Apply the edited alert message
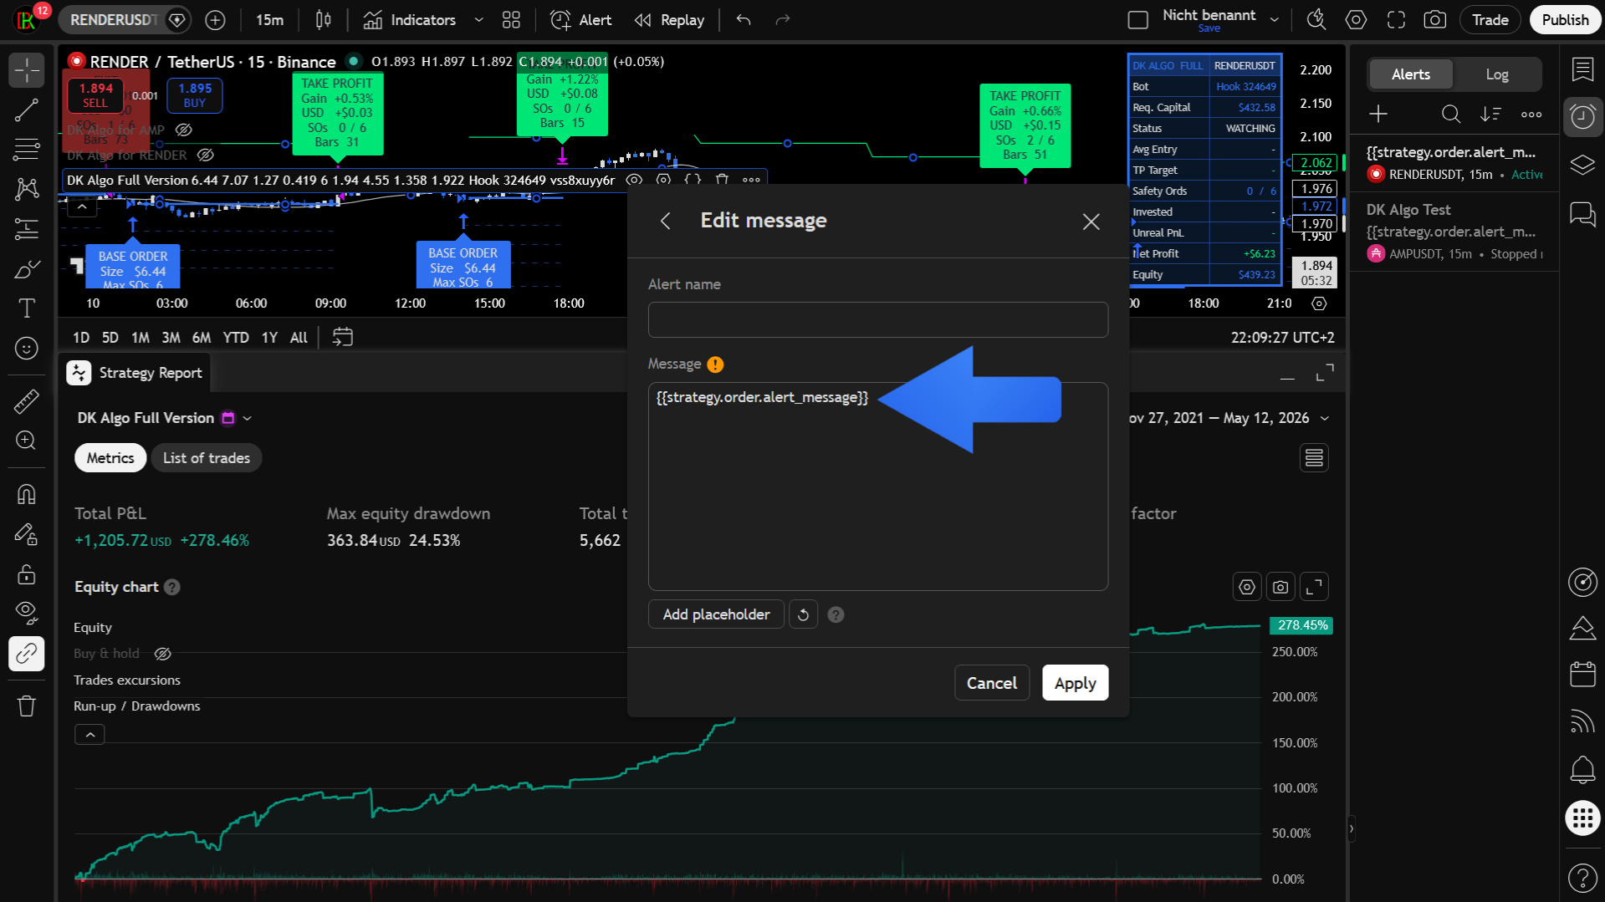Screen dimensions: 1605x902 1075,683
